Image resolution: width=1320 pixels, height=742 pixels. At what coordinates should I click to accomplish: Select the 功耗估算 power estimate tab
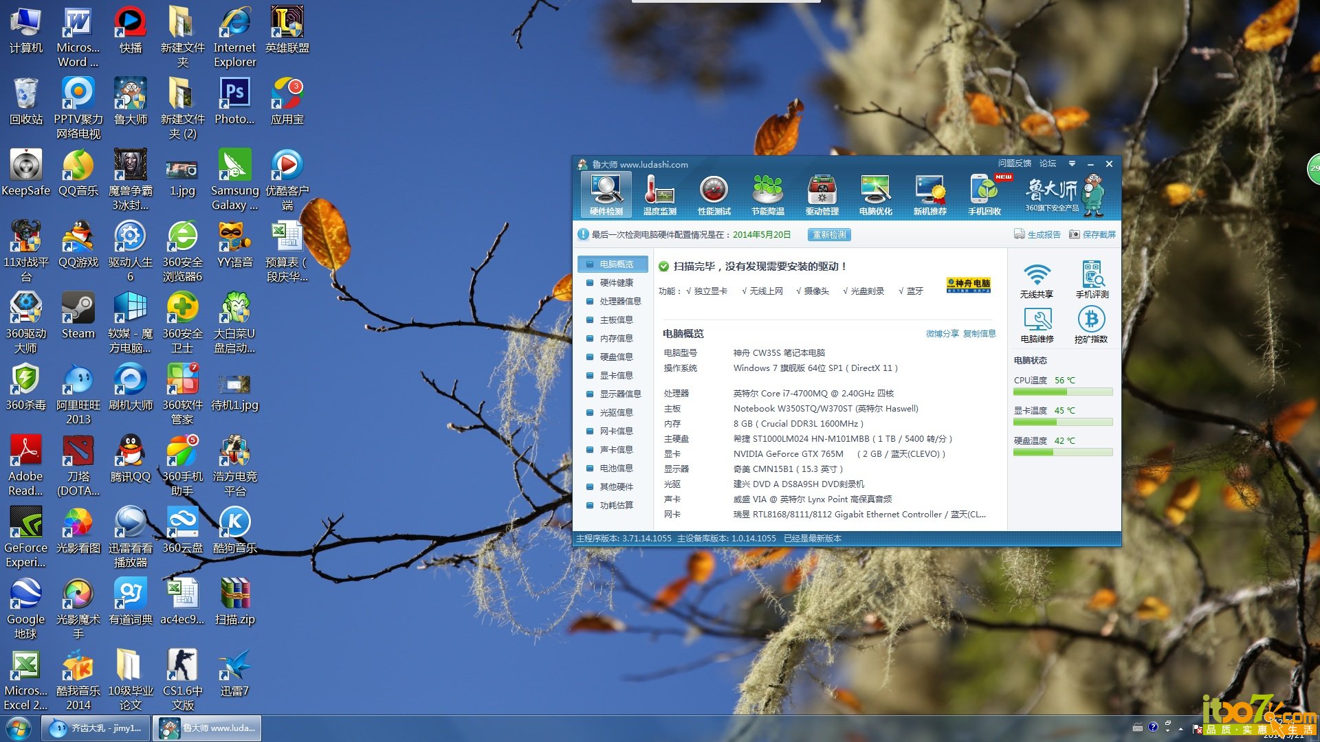click(x=613, y=506)
